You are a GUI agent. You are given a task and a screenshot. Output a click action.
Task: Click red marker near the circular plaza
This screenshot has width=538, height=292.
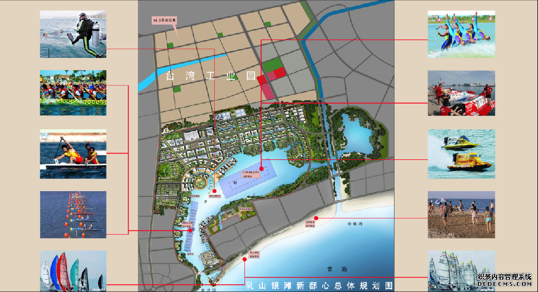[214, 191]
